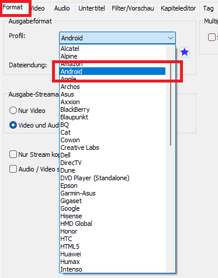218x278 pixels.
Task: Toggle the Audio / Video checkbox
Action: tap(13, 169)
